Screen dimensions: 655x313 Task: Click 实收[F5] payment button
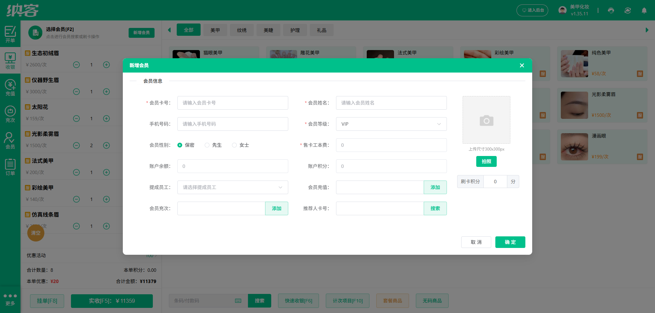112,301
